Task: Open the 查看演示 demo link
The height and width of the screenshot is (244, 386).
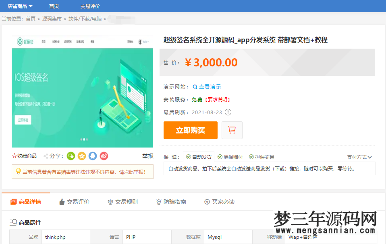Action: click(210, 86)
